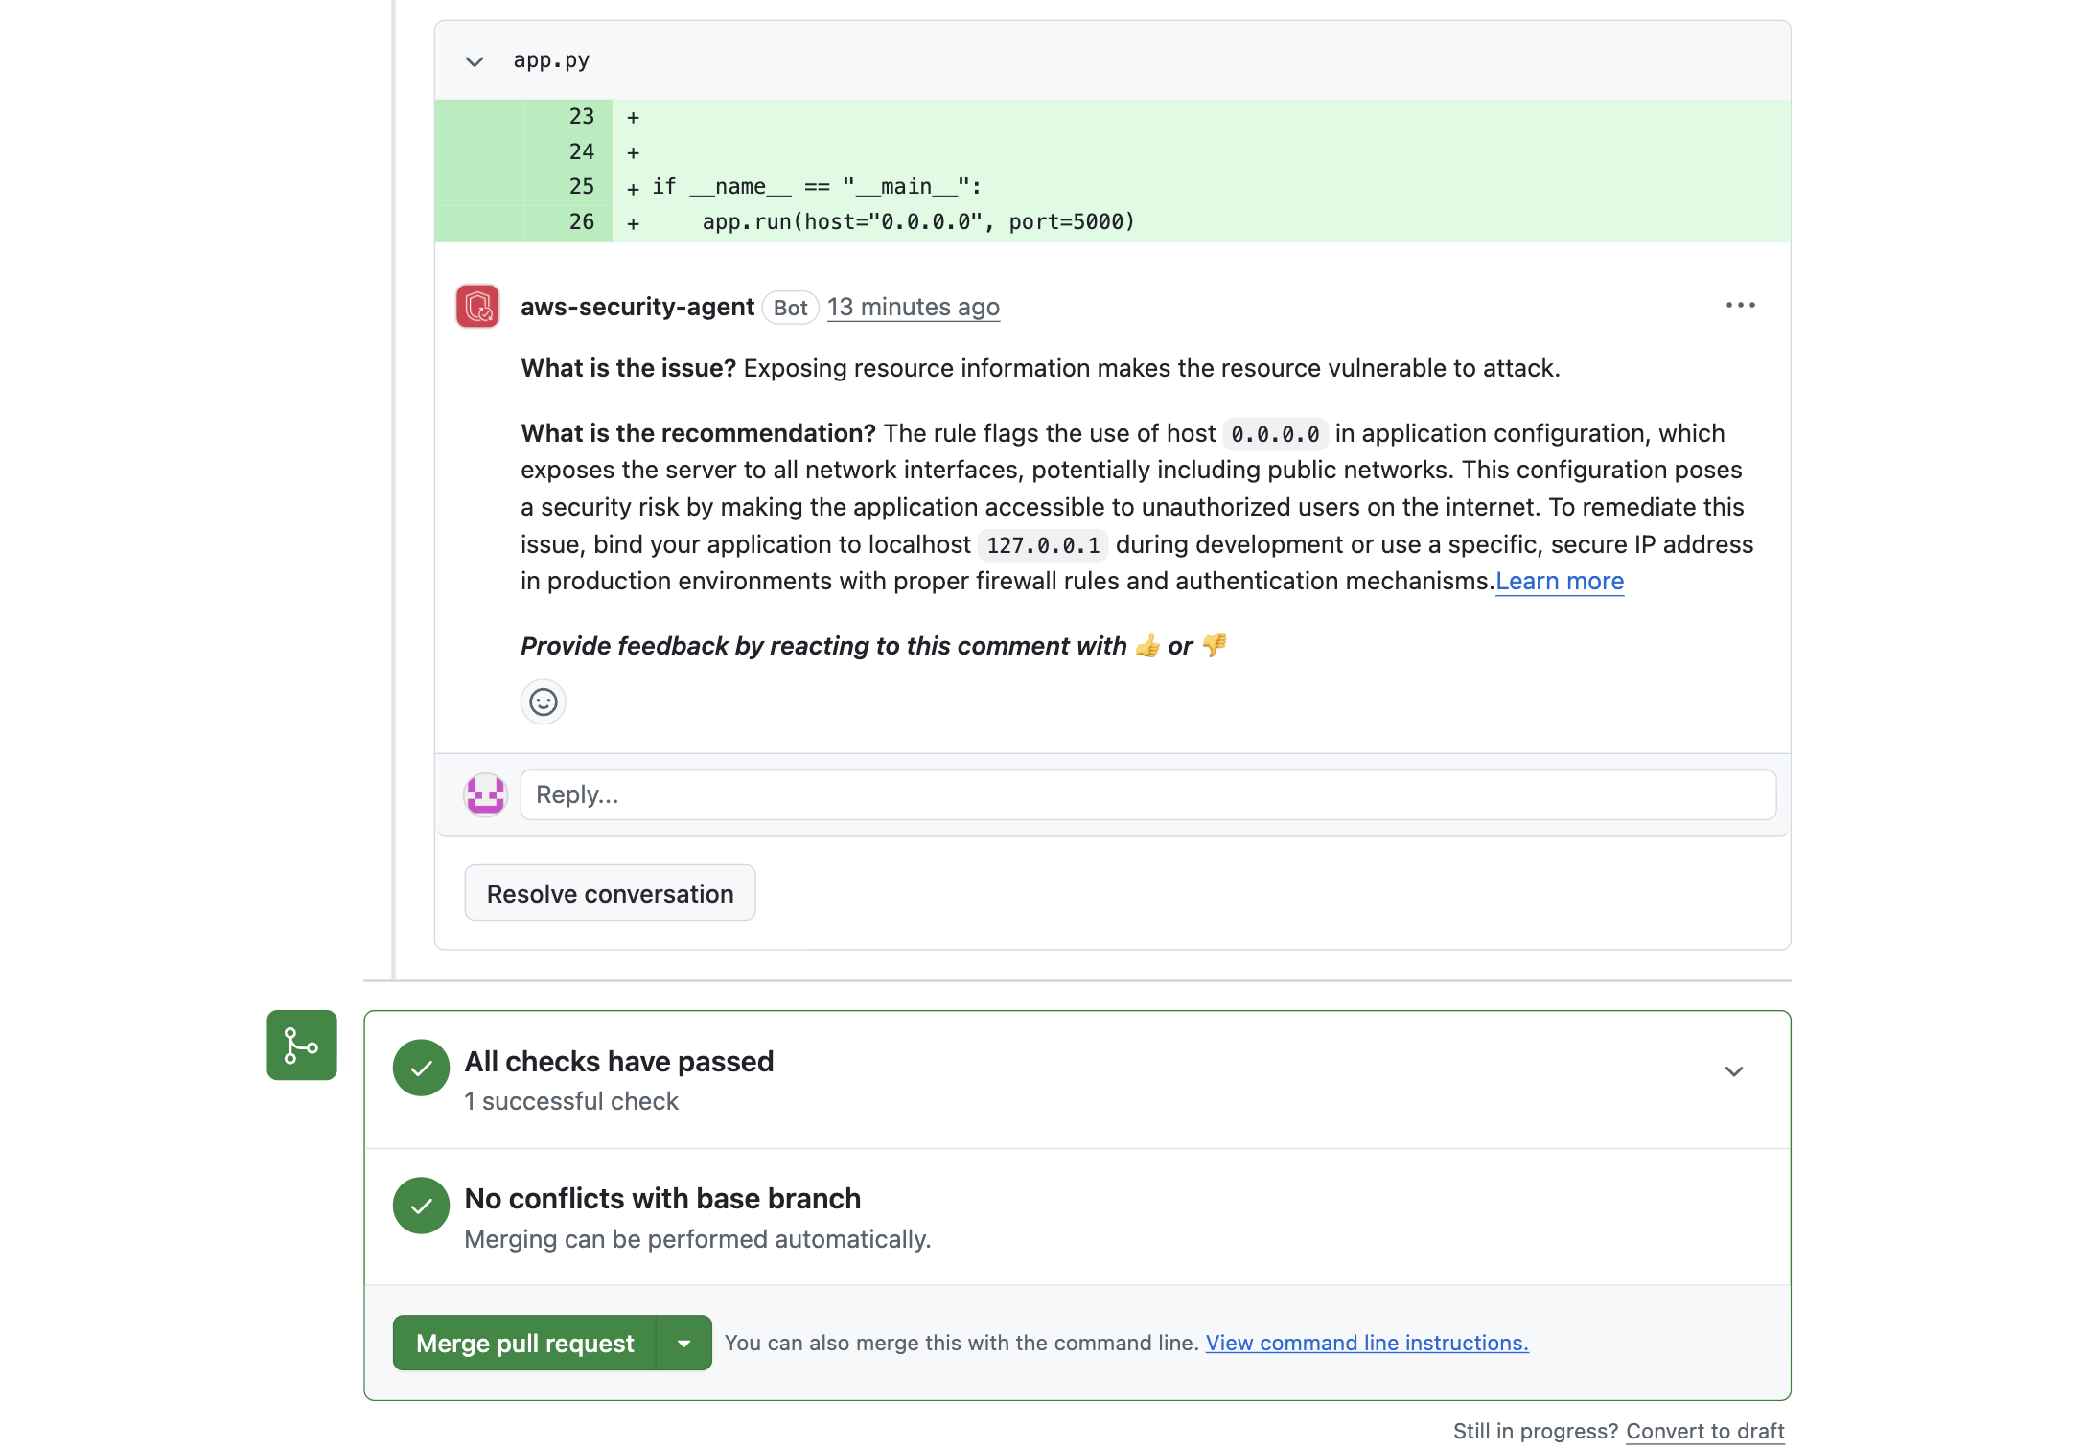
Task: Open the Learn more link
Action: 1559,581
